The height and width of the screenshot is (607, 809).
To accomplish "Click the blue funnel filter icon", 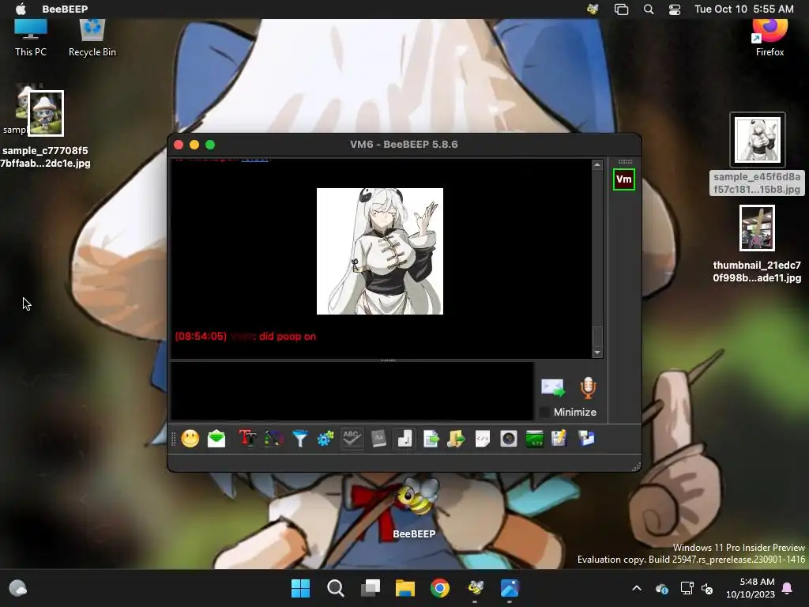I will [299, 439].
